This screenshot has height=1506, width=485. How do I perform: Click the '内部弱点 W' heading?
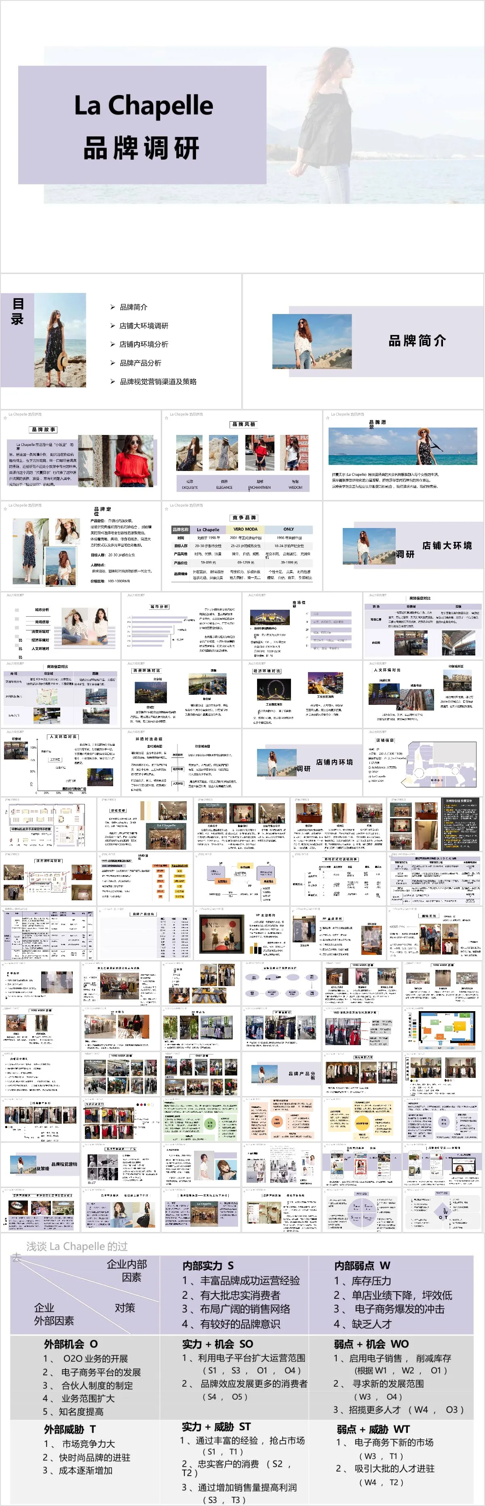(362, 1265)
